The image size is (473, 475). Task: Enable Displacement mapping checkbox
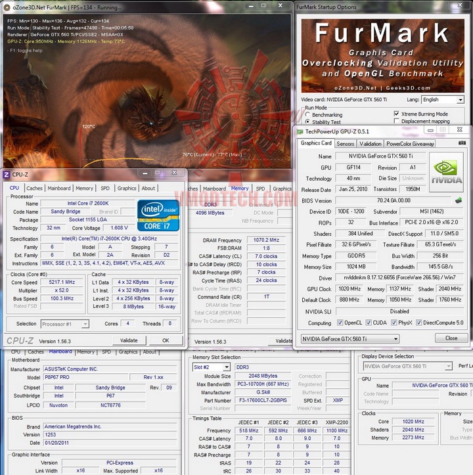396,121
